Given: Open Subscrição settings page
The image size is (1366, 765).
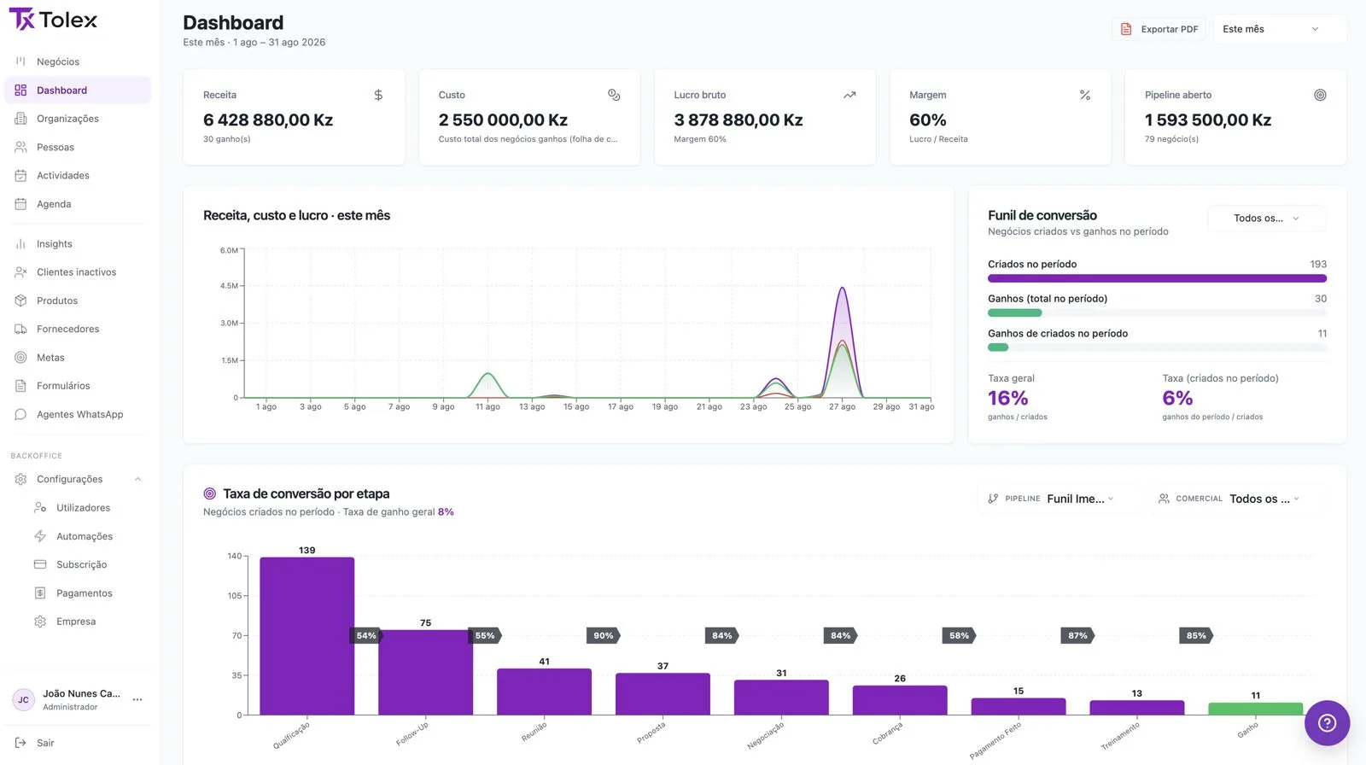Looking at the screenshot, I should coord(81,565).
